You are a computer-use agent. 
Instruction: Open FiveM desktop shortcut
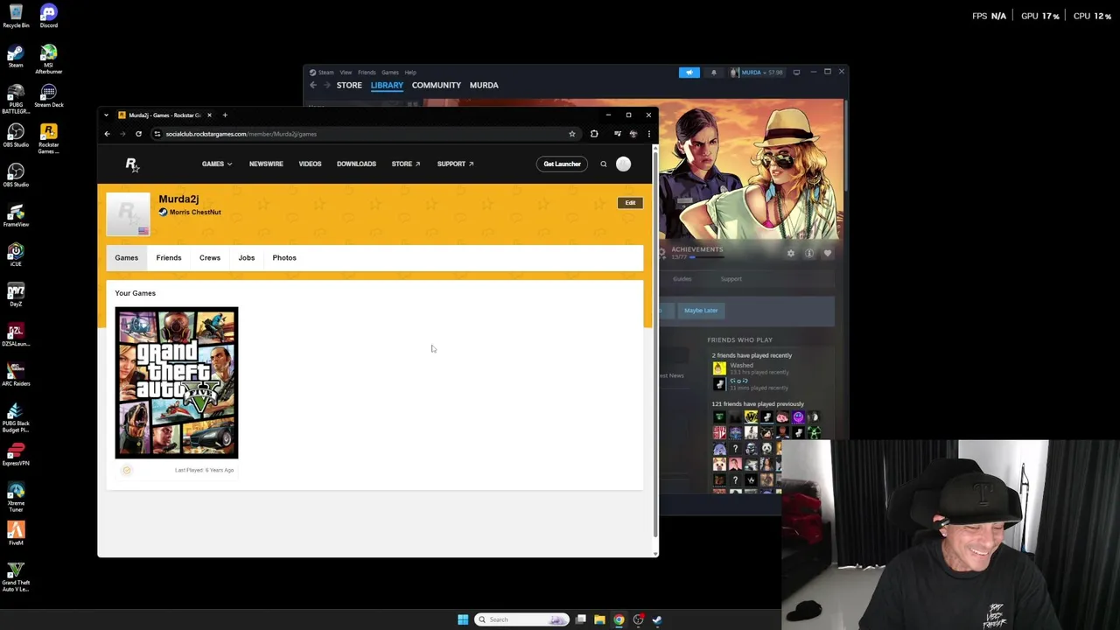(x=16, y=534)
